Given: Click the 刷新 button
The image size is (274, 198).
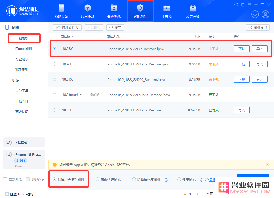Looking at the screenshot, I should [115, 28].
